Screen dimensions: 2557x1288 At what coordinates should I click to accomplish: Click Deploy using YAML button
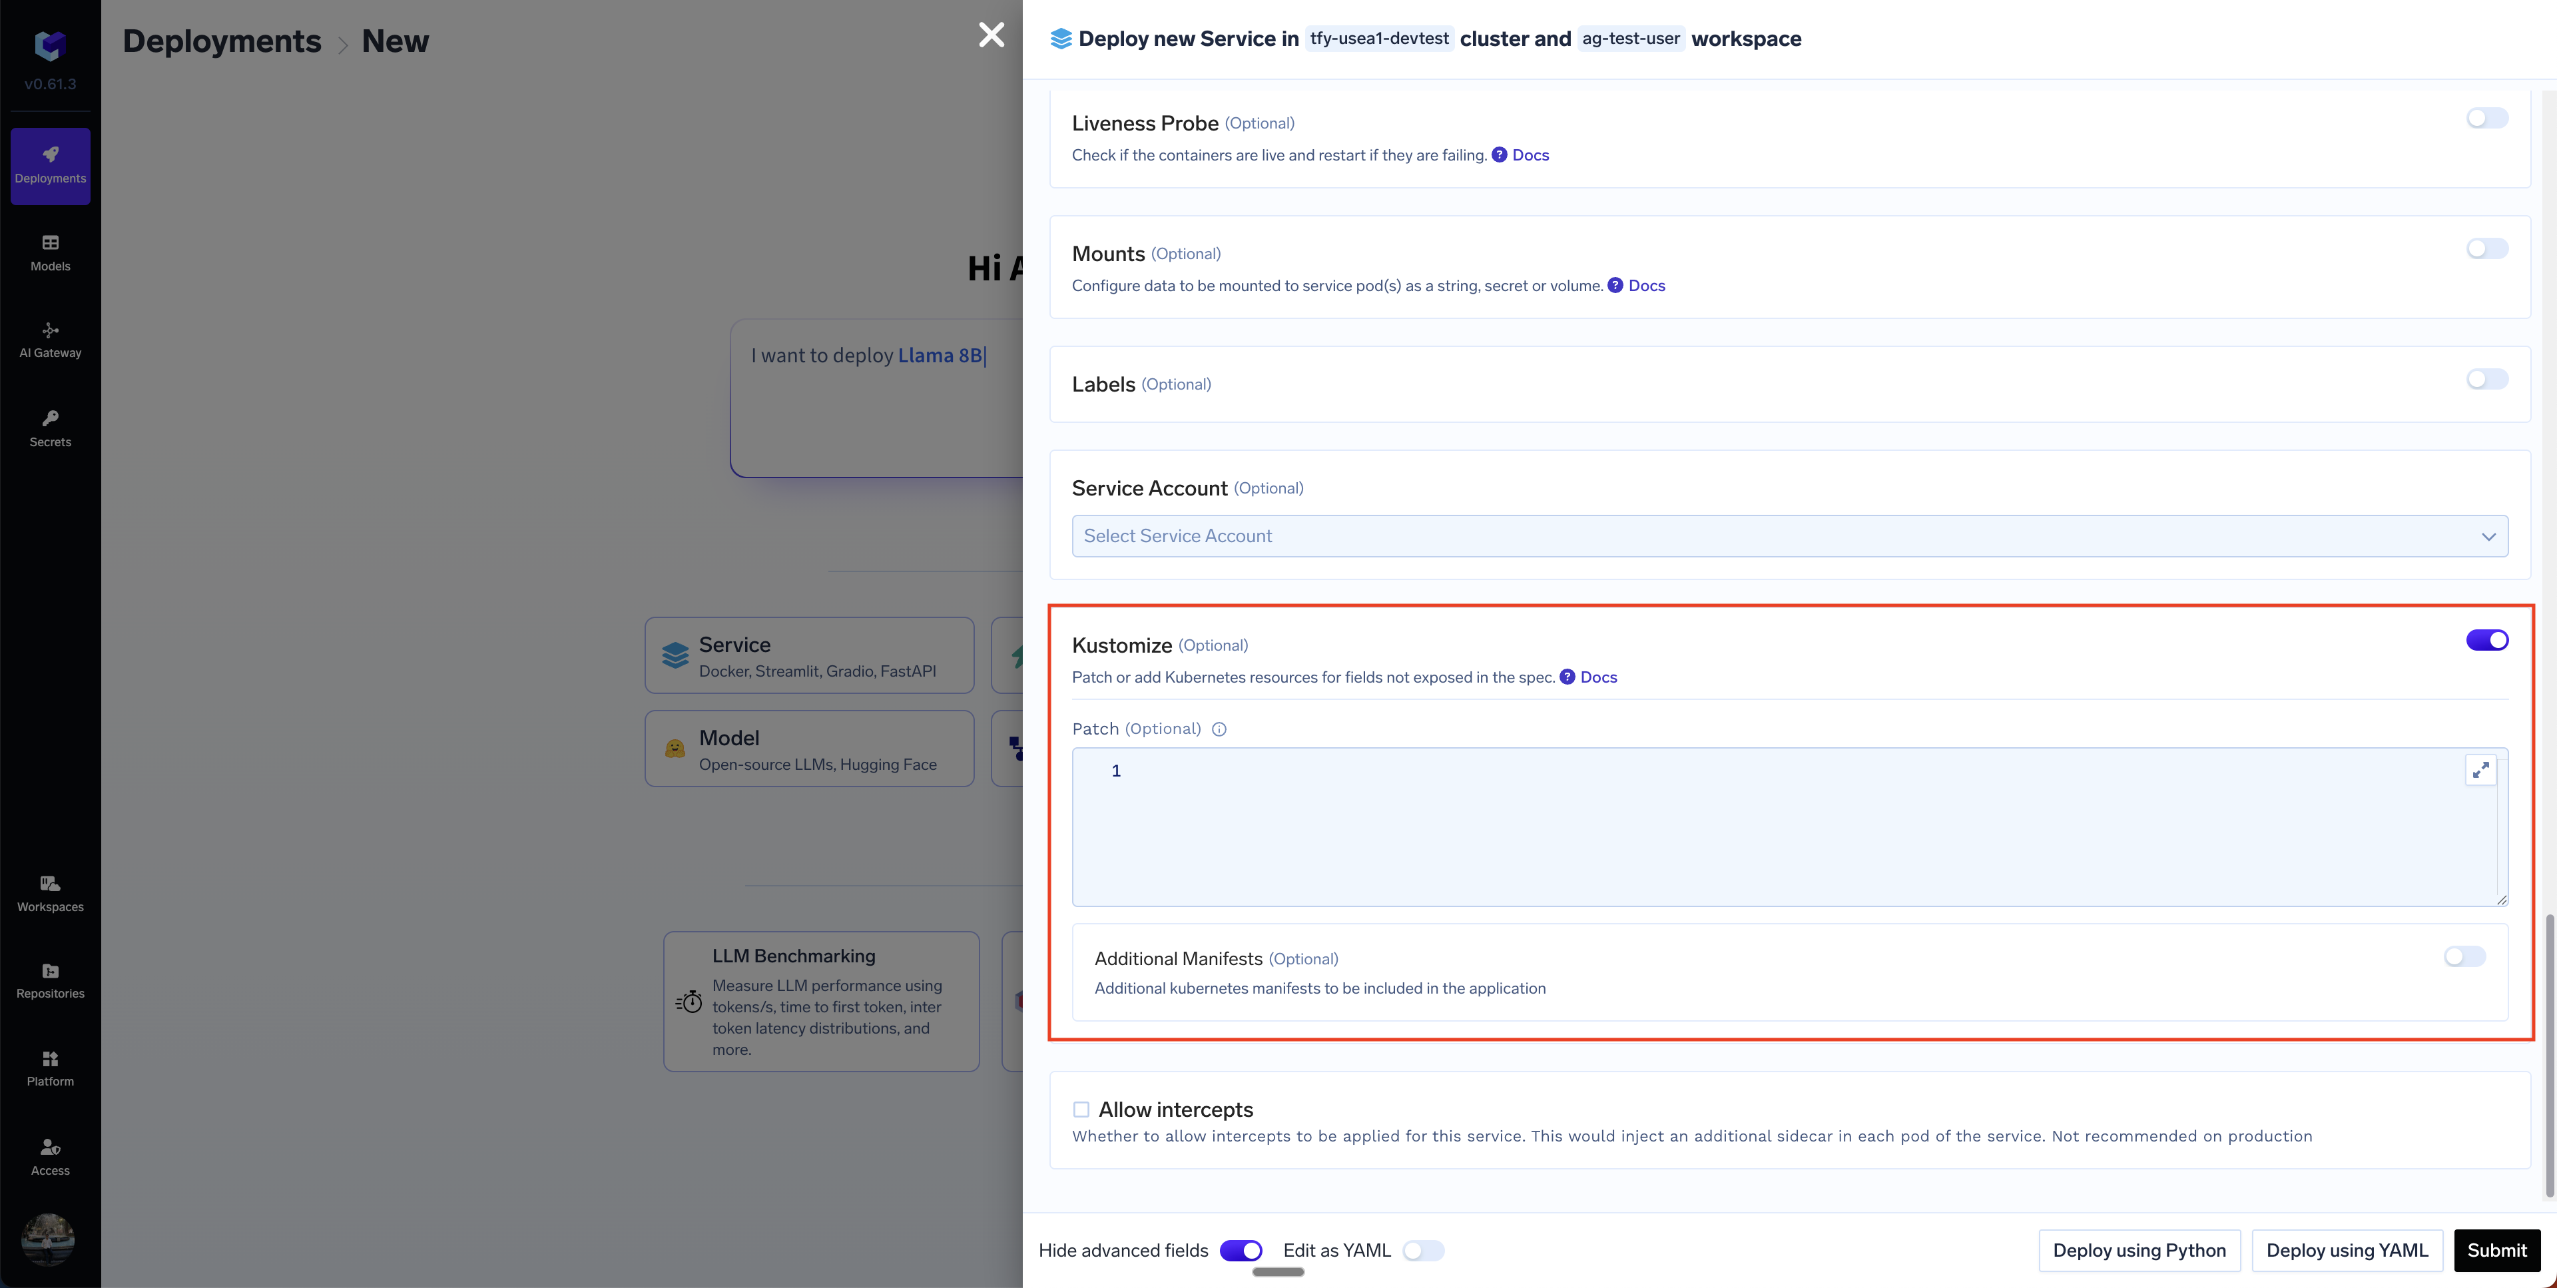click(x=2347, y=1250)
